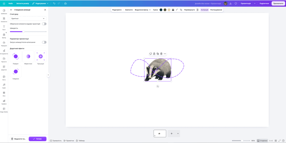Screen dimensions: 286x143
Task: Click the beige color swatch
Action: click(169, 10)
